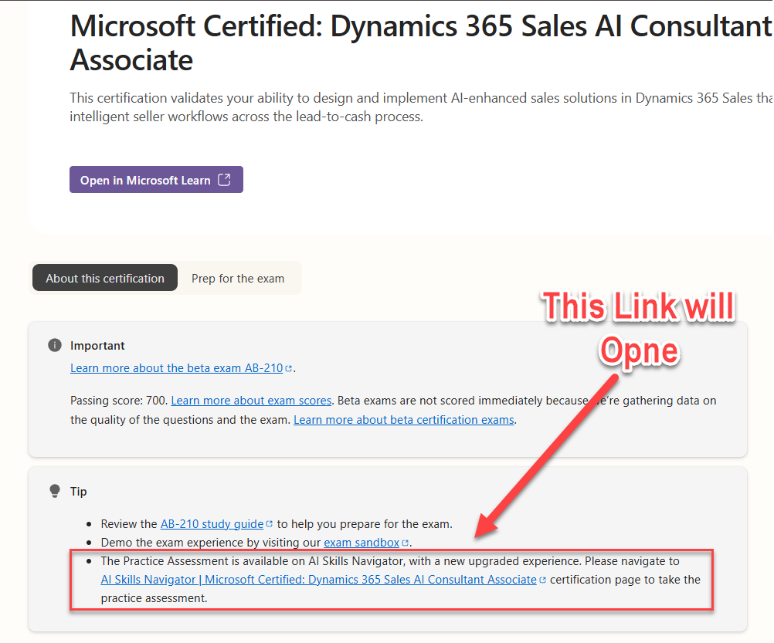This screenshot has height=643, width=774.
Task: Switch to Prep for the exam tab
Action: (238, 278)
